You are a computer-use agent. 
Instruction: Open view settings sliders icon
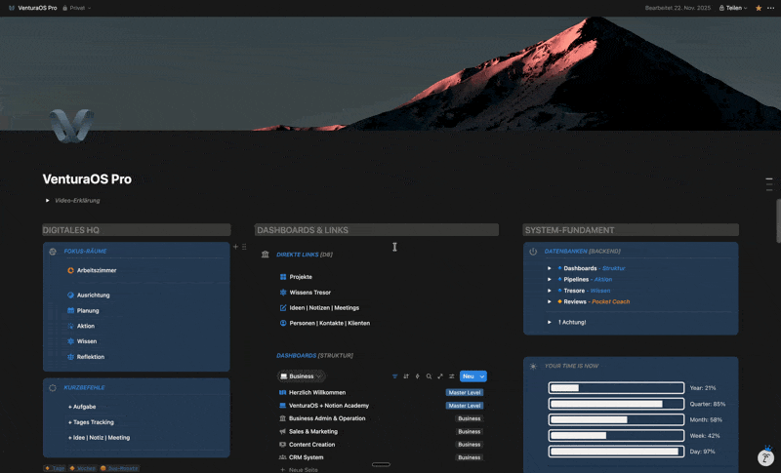pos(451,375)
